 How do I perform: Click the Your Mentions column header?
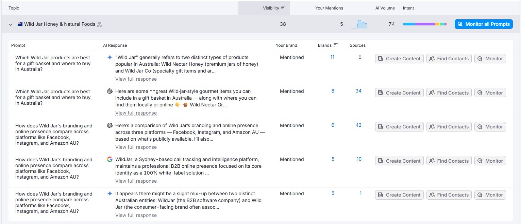(x=329, y=8)
